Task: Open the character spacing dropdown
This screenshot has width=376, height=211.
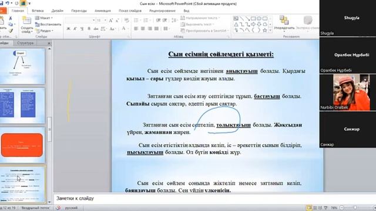Action: [x=103, y=29]
